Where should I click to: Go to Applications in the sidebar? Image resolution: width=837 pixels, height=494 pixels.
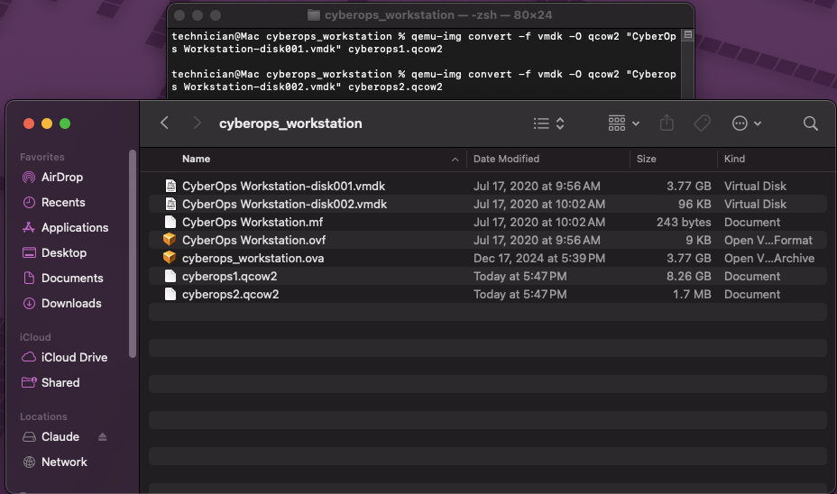[x=74, y=228]
